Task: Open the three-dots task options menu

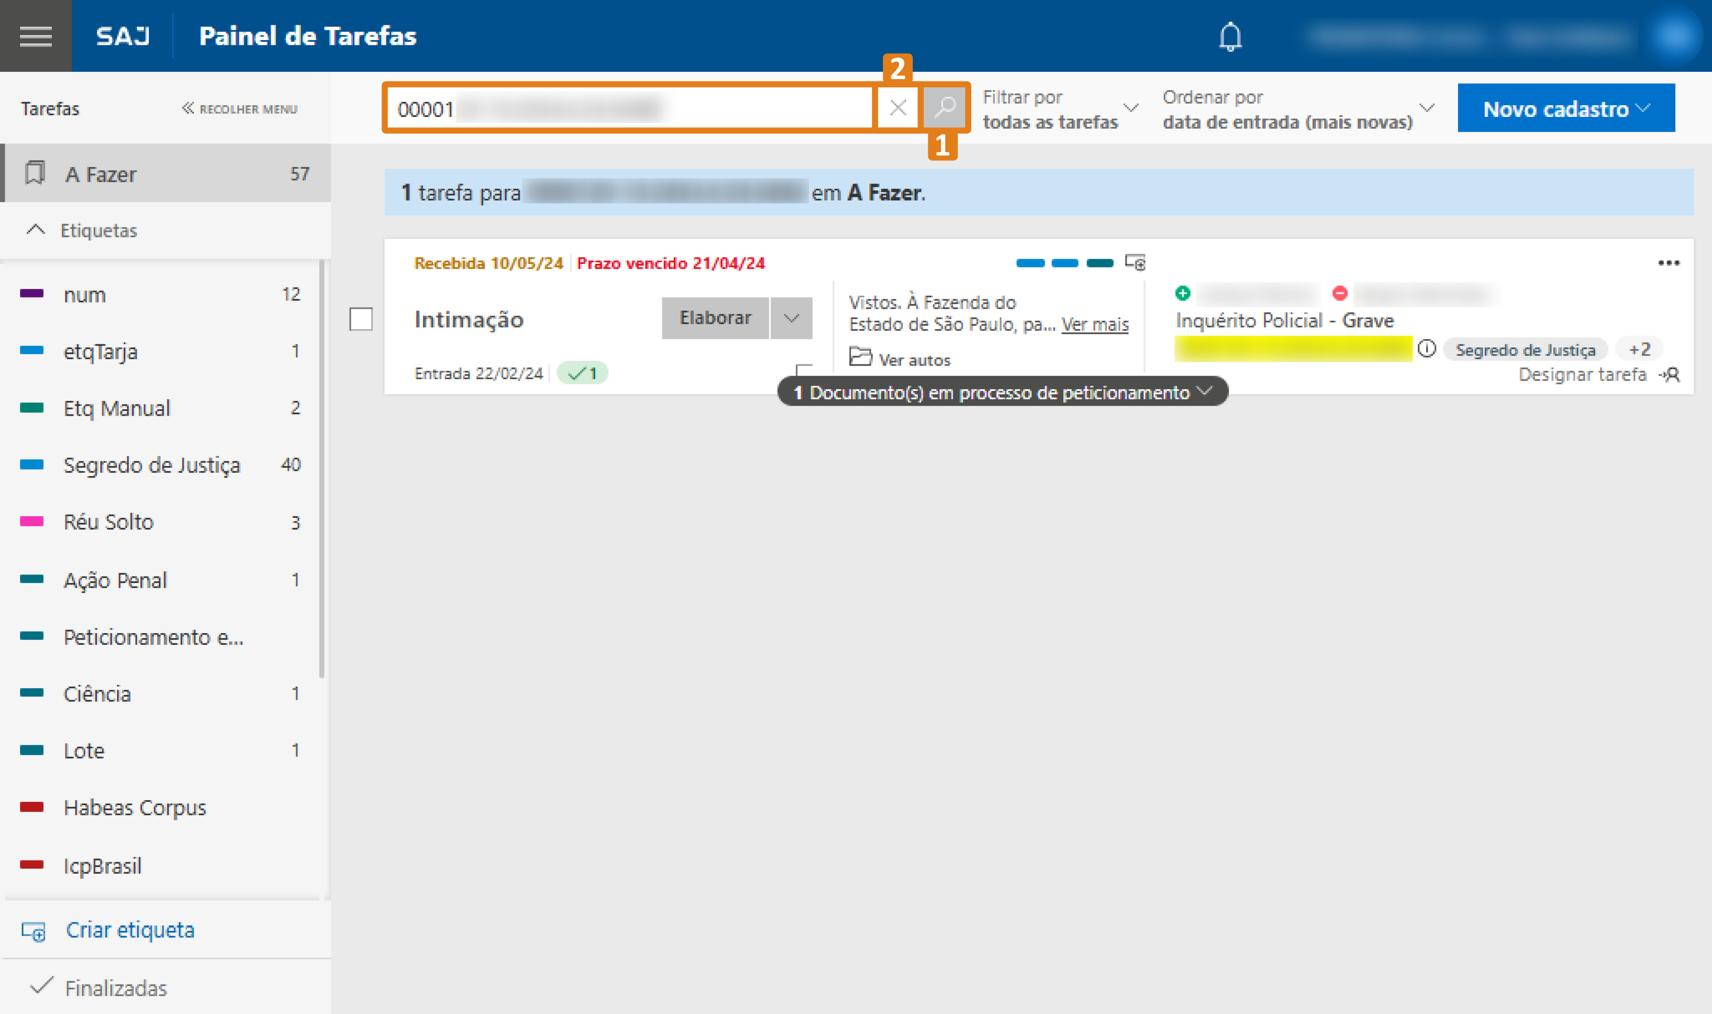Action: click(x=1668, y=263)
